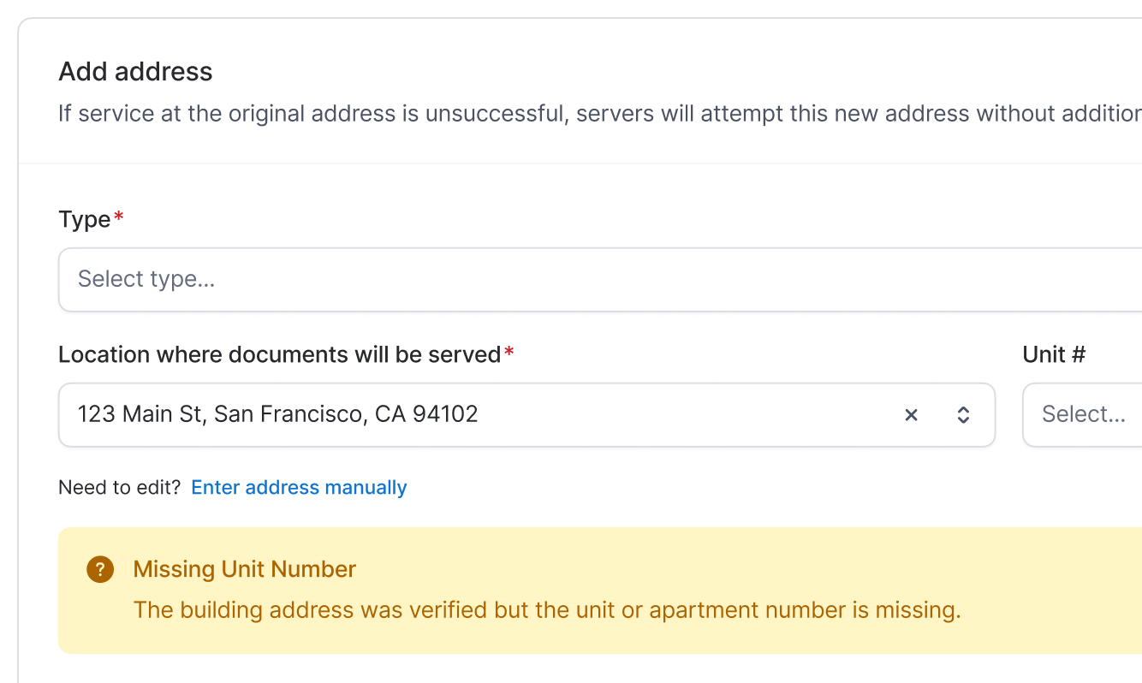
Task: Select the clear (×) control inside the location box
Action: tap(911, 415)
